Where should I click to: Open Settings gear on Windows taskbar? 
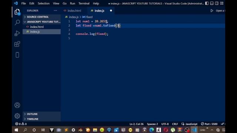point(73,130)
